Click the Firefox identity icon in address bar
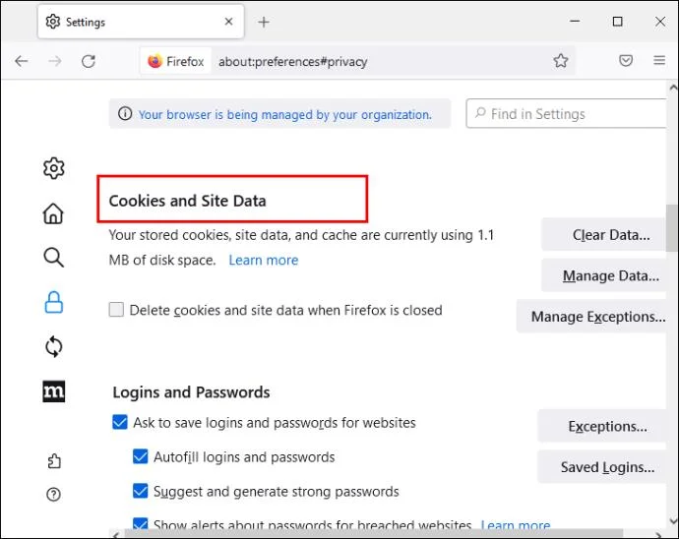679x539 pixels. [x=176, y=62]
